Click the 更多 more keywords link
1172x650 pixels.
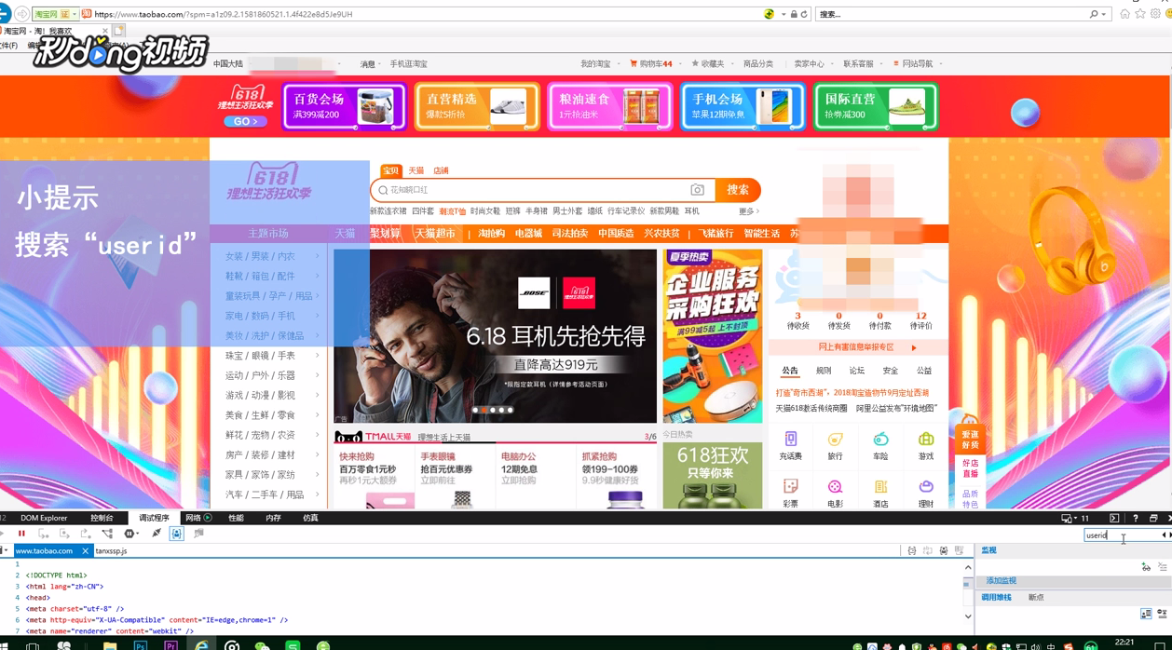748,211
